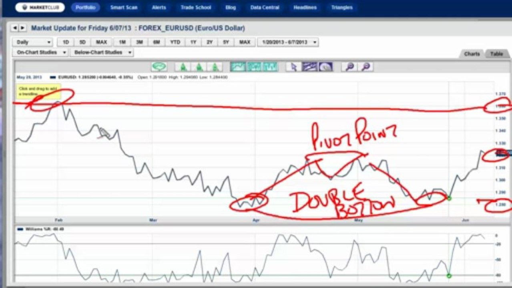This screenshot has height=288, width=512.
Task: Select the arrow pointer tool
Action: pyautogui.click(x=293, y=67)
